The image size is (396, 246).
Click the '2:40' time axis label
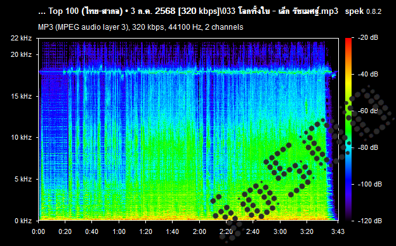(x=253, y=231)
